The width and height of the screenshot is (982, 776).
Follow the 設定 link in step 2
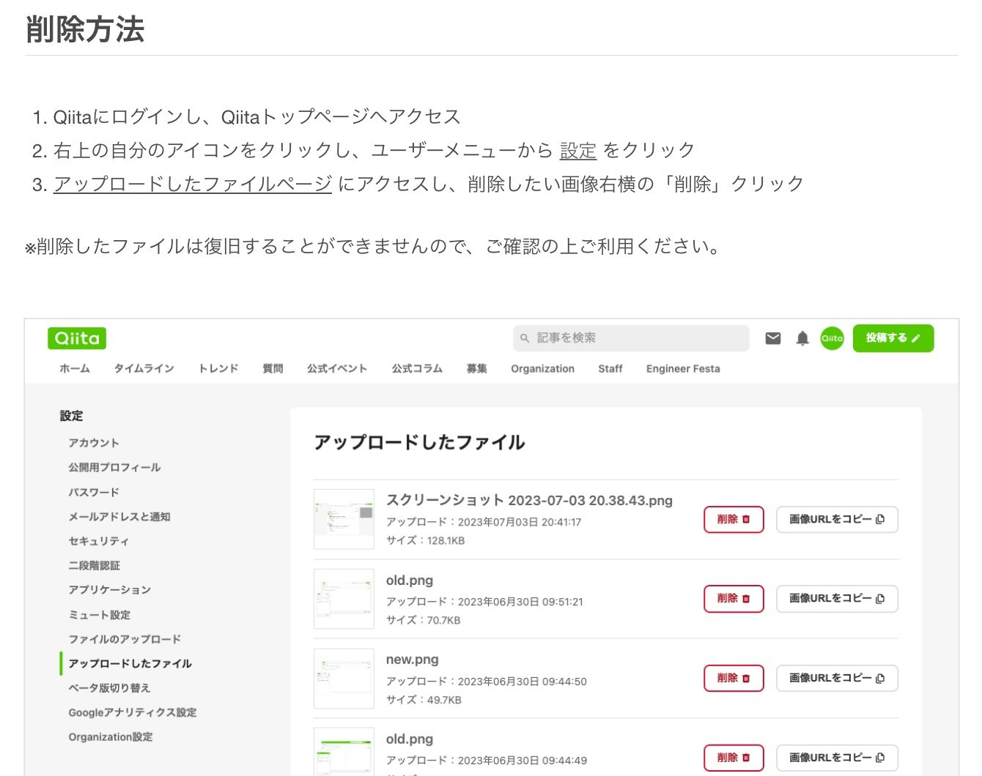click(578, 151)
